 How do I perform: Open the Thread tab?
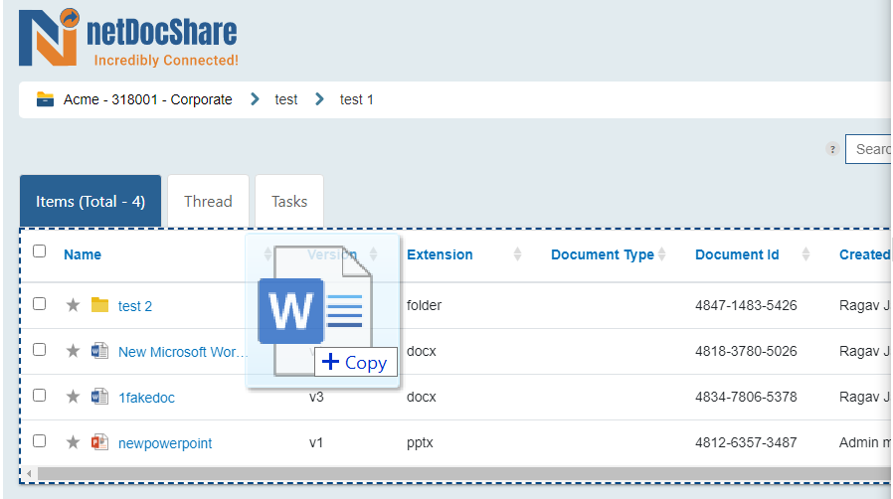coord(208,202)
